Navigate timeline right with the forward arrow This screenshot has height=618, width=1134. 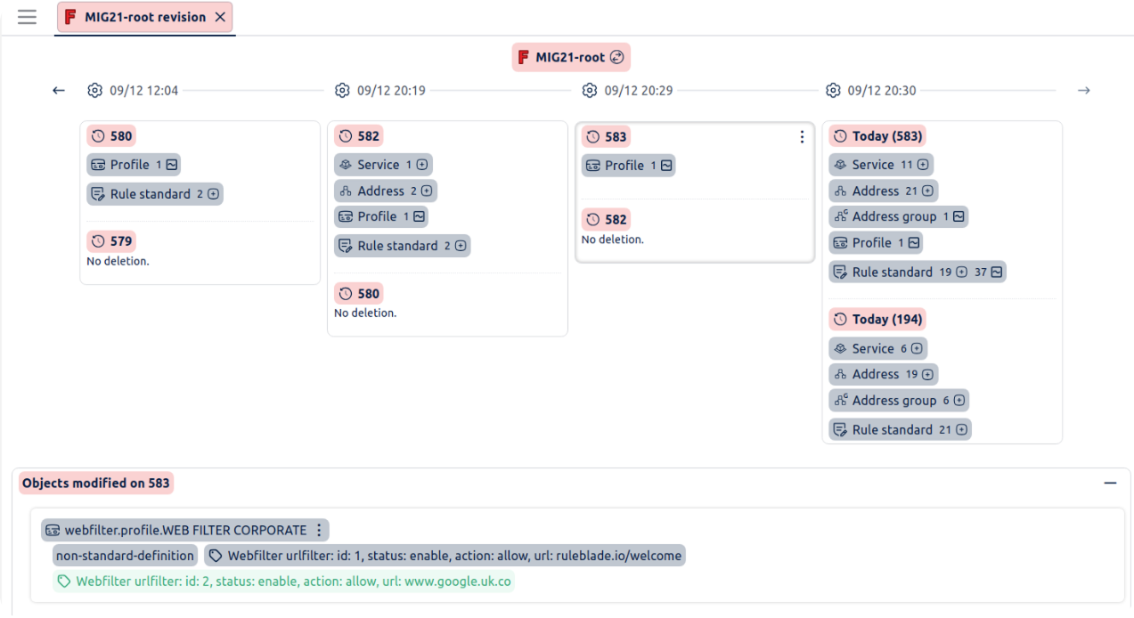(x=1083, y=90)
